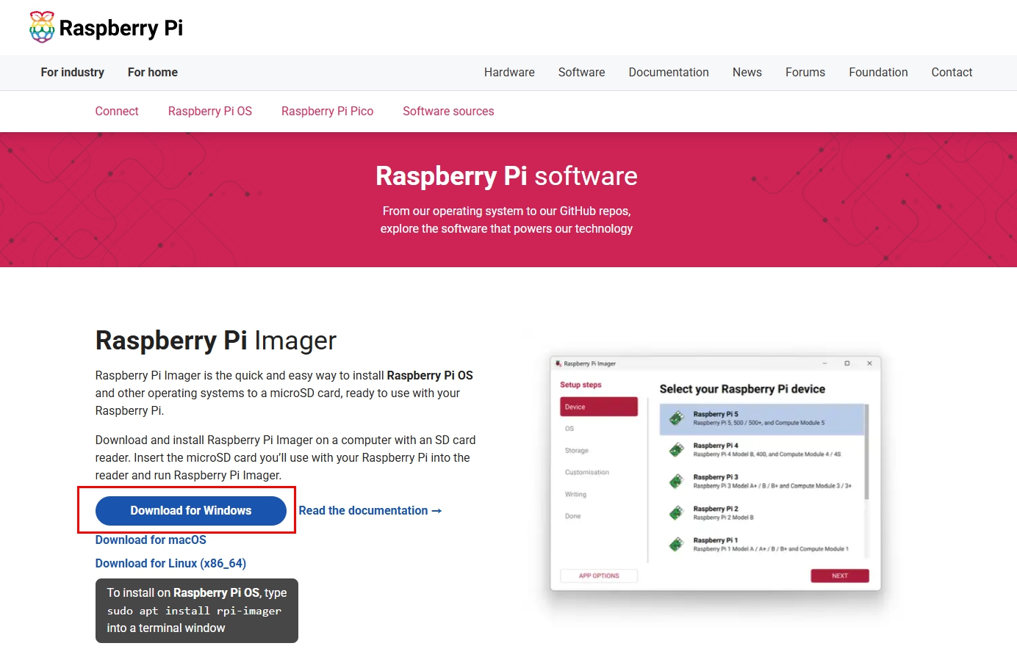Open the News page
The image size is (1017, 657).
click(747, 72)
